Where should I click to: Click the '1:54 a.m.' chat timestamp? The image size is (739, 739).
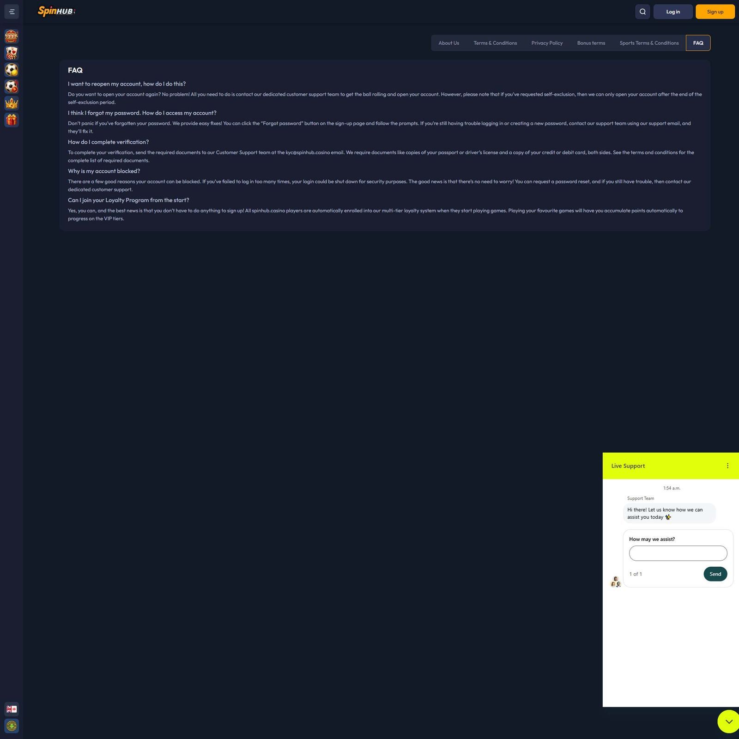pos(672,488)
